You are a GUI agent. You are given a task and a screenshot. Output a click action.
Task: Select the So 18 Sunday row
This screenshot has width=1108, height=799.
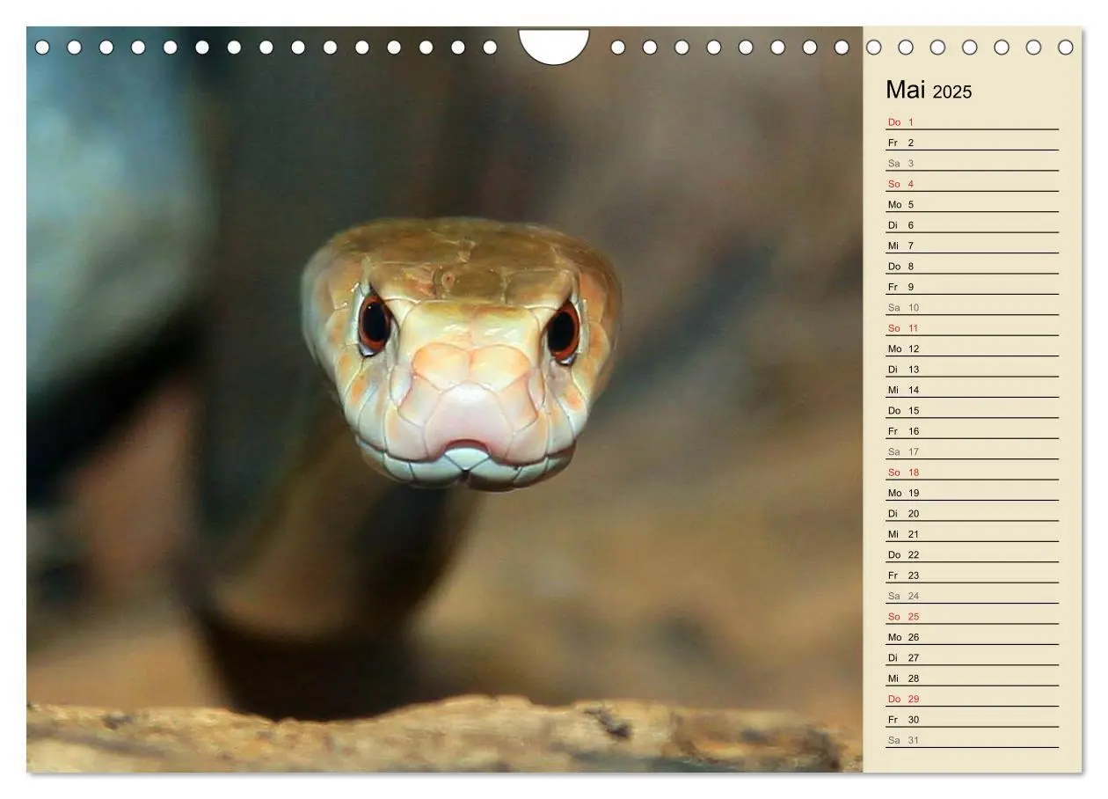pos(972,473)
